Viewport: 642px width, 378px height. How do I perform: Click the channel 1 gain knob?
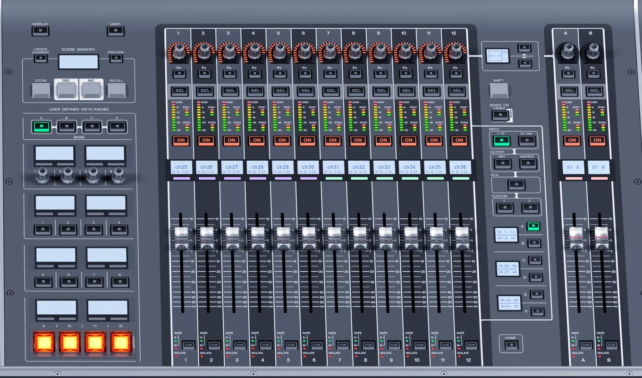click(x=178, y=51)
